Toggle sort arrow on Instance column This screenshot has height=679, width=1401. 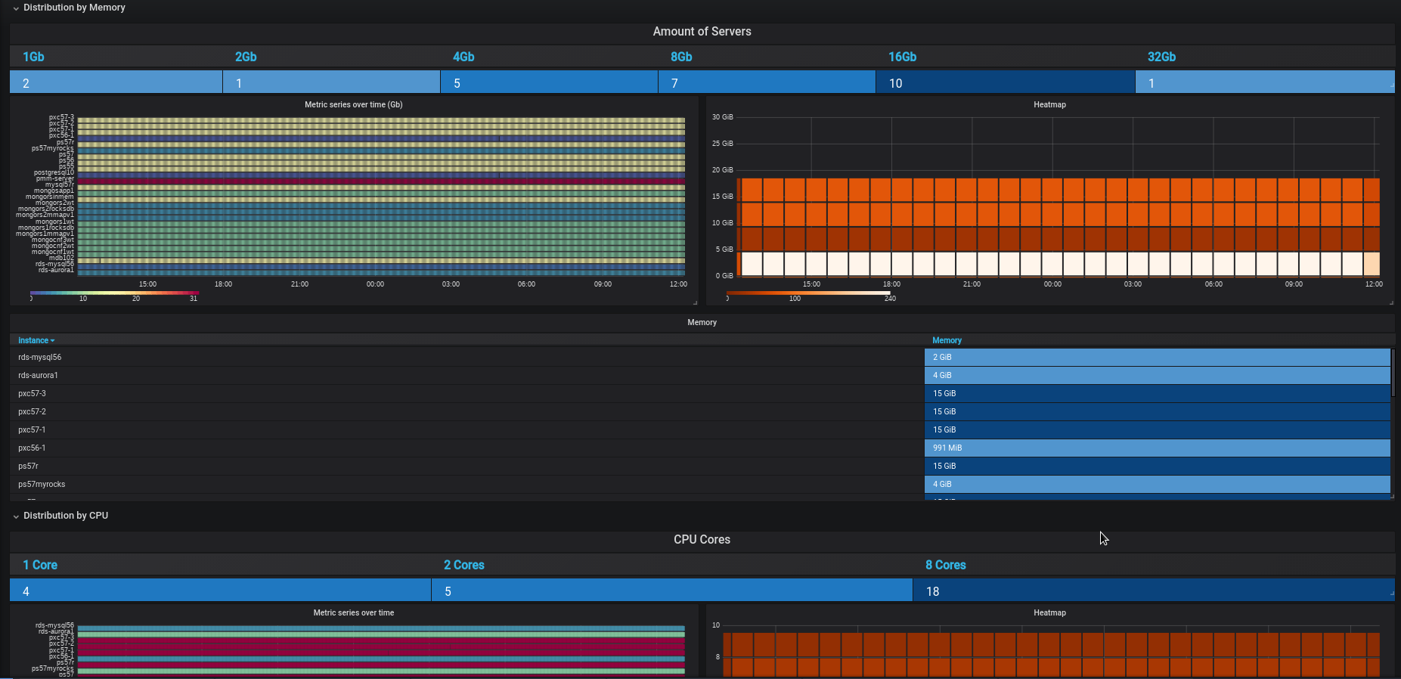[52, 341]
